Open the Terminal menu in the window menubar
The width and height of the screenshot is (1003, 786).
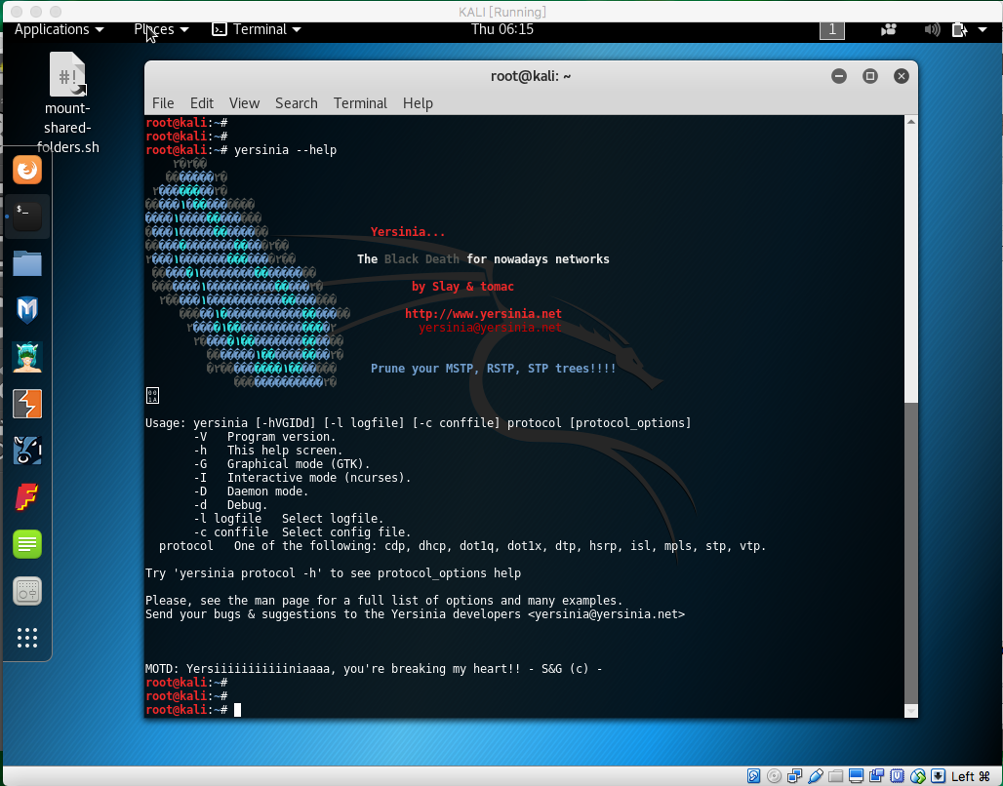click(x=360, y=103)
